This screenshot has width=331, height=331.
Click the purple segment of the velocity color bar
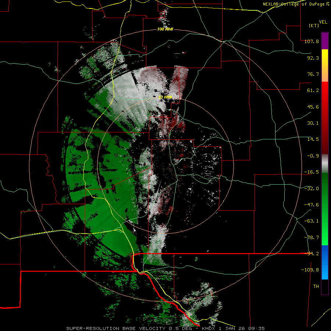click(325, 41)
